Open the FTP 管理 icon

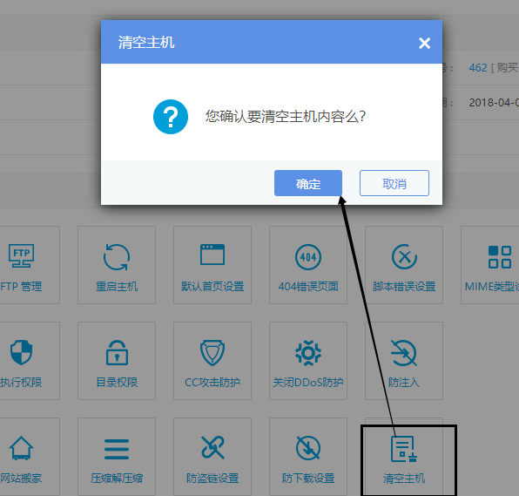coord(21,255)
